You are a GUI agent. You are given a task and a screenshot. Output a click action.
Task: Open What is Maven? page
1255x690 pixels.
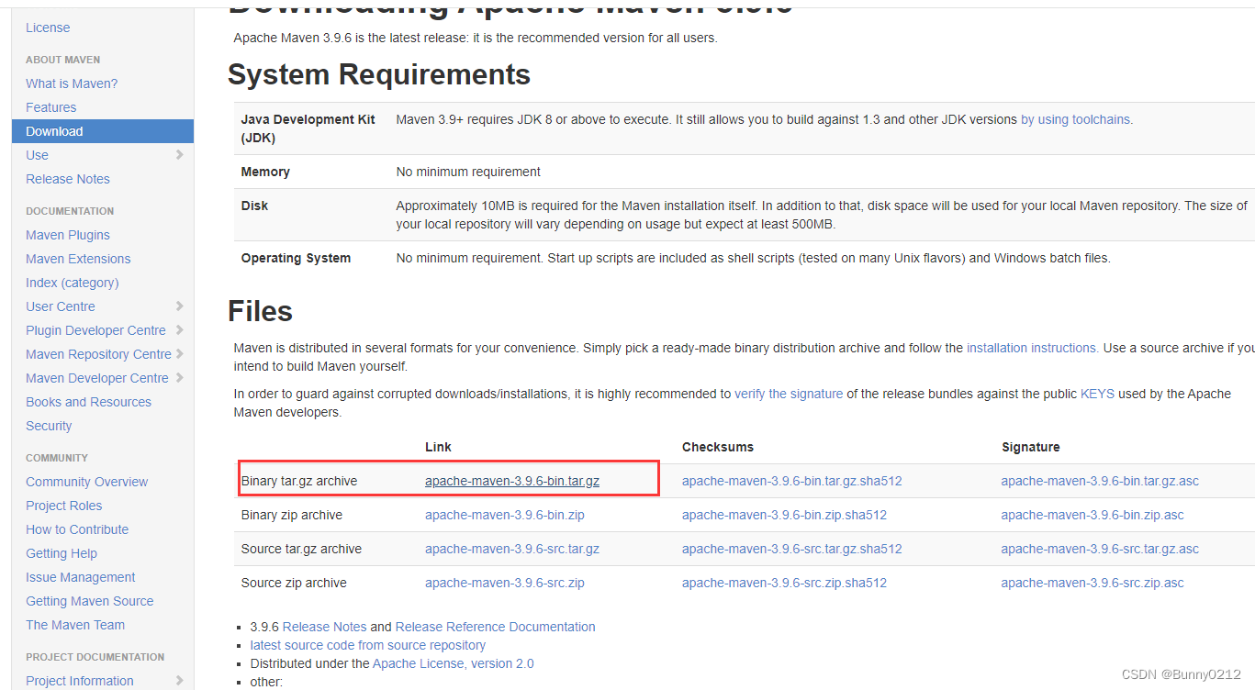pyautogui.click(x=72, y=83)
